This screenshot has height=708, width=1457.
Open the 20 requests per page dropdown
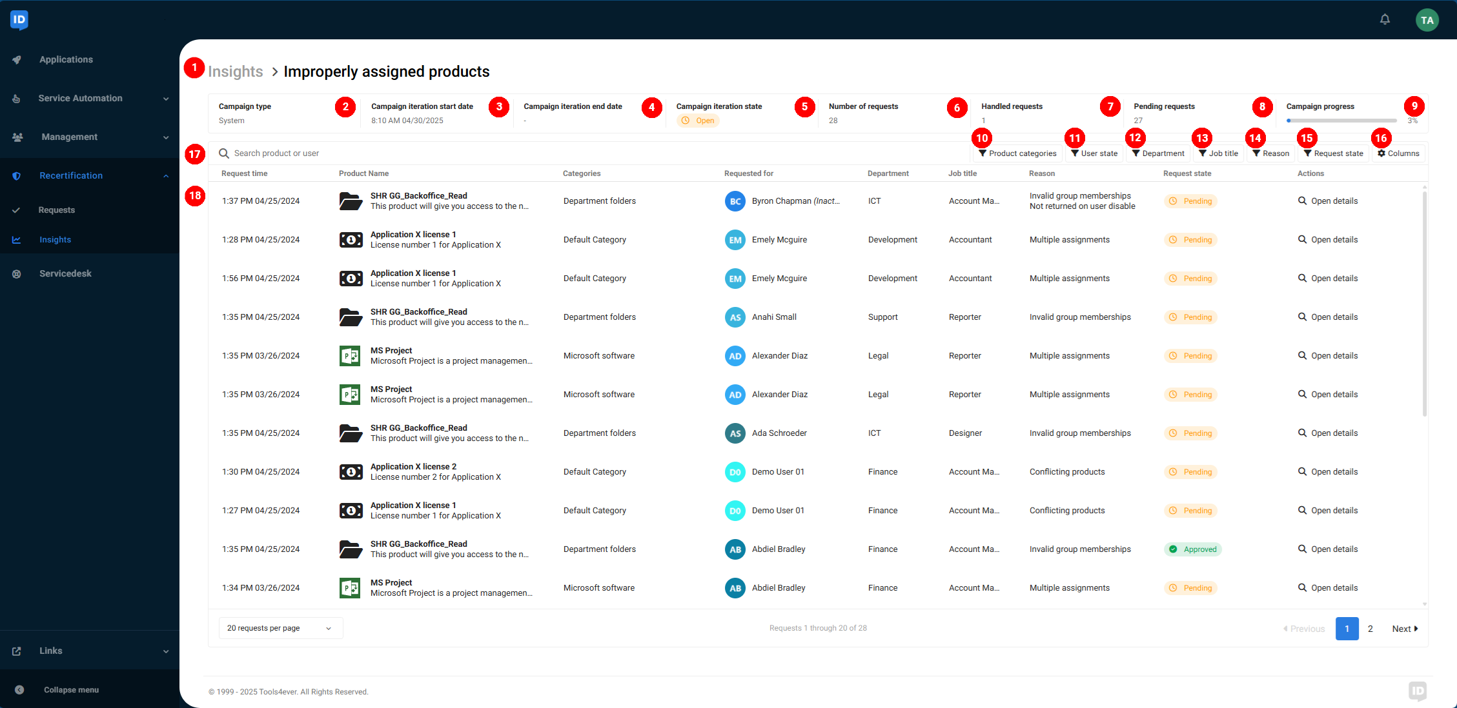click(281, 628)
